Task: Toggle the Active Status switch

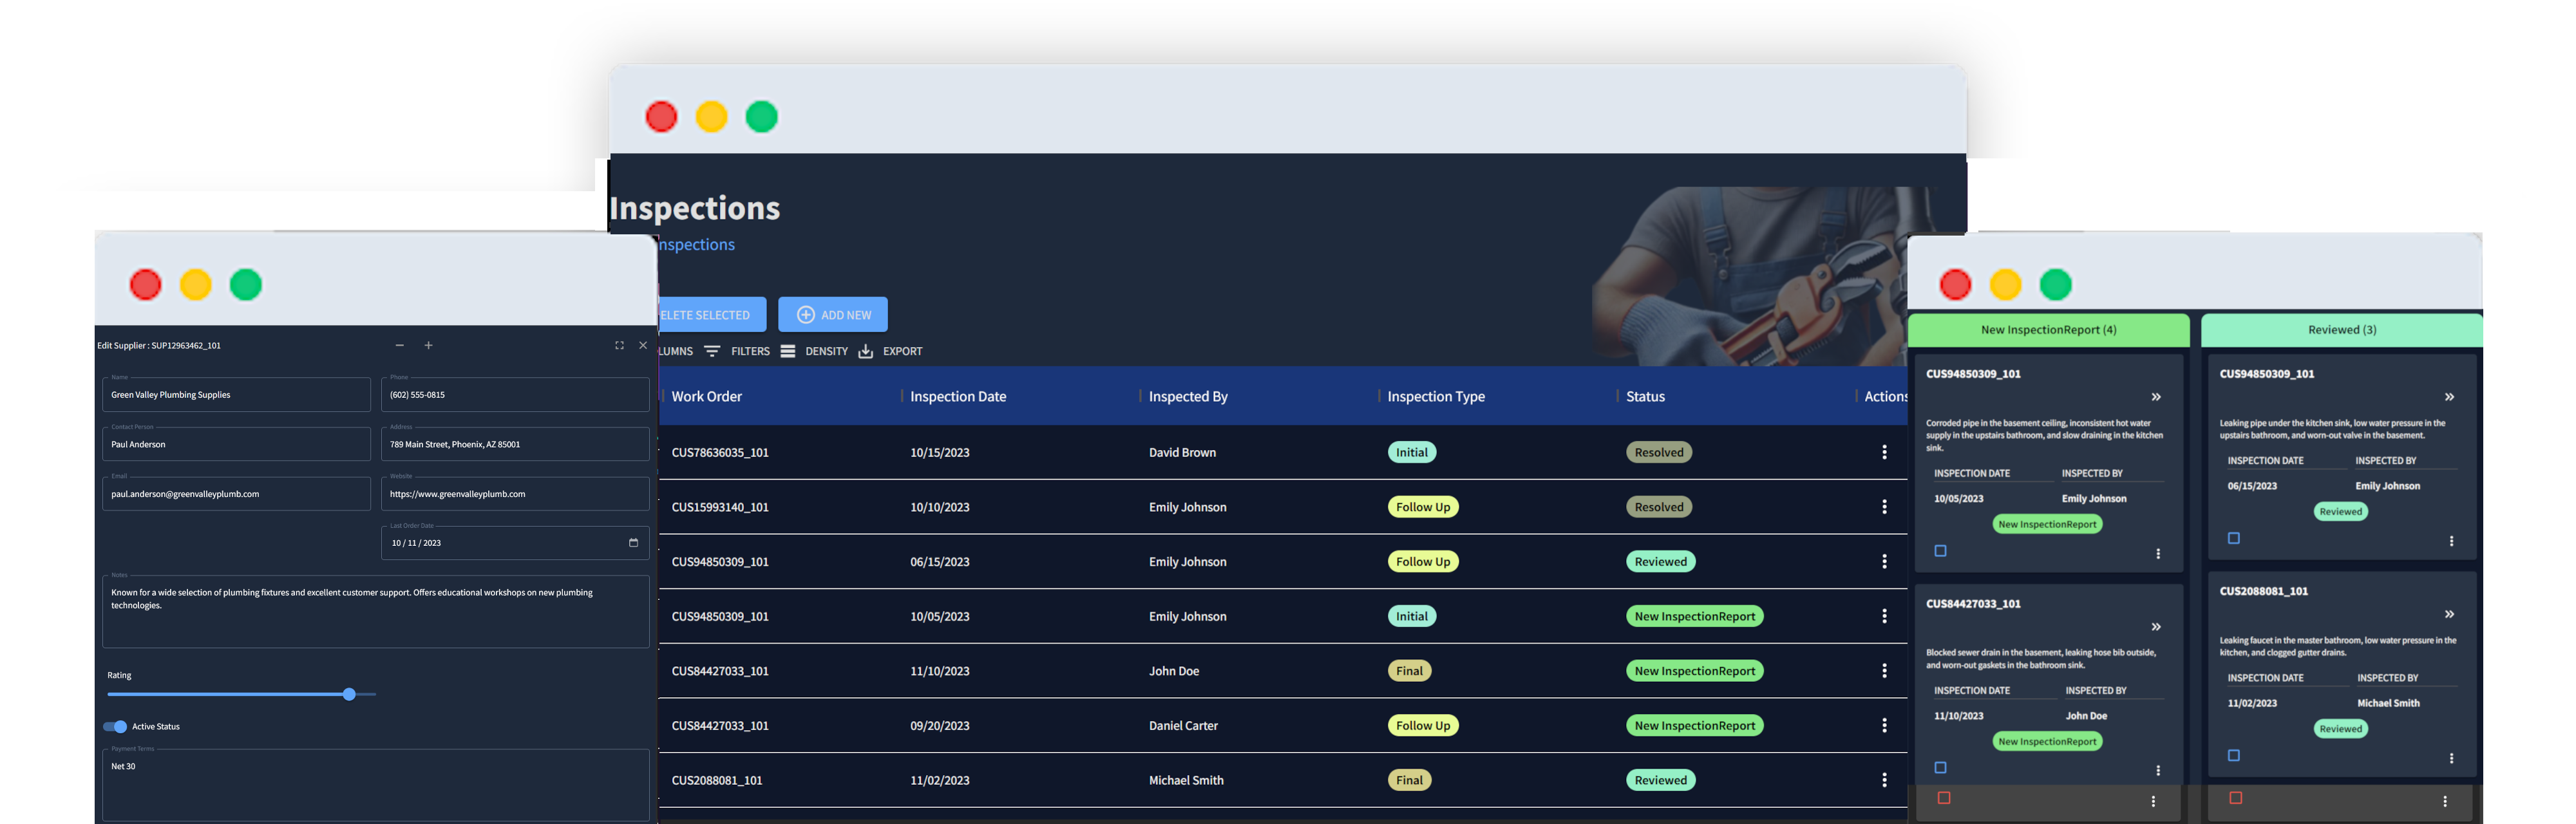Action: pos(115,727)
